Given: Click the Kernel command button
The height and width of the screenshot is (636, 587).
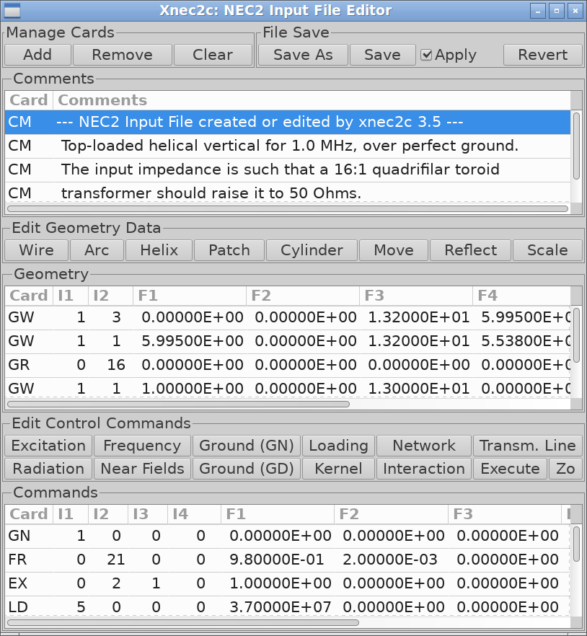Looking at the screenshot, I should [x=338, y=469].
